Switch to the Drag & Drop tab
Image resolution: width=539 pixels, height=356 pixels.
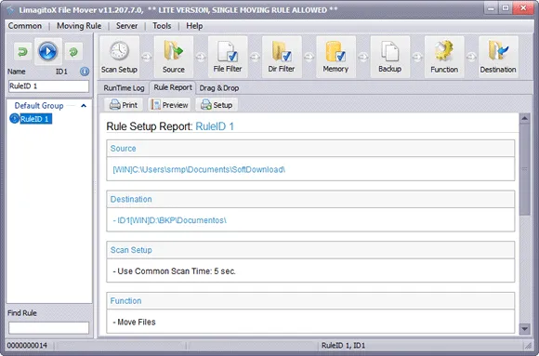pos(219,88)
